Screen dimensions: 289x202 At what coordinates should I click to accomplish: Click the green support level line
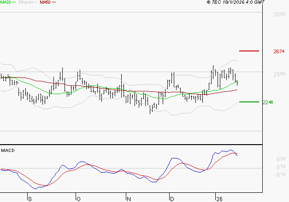[249, 102]
